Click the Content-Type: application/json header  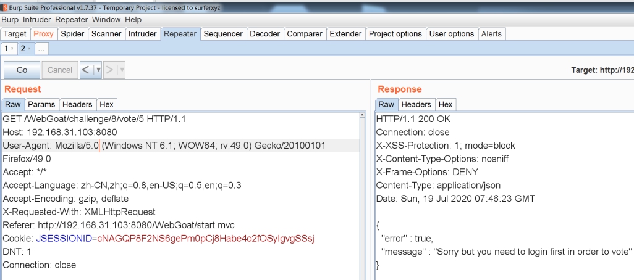tap(438, 186)
